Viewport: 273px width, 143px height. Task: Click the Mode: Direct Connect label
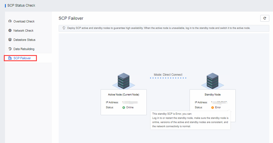coord(168,75)
